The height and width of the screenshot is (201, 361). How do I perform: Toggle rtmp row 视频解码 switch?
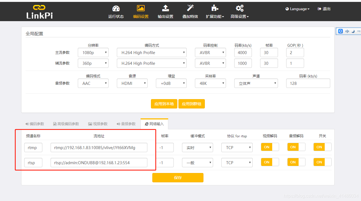pyautogui.click(x=270, y=147)
